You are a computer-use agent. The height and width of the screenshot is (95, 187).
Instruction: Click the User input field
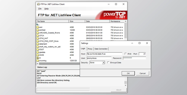[x=99, y=58]
